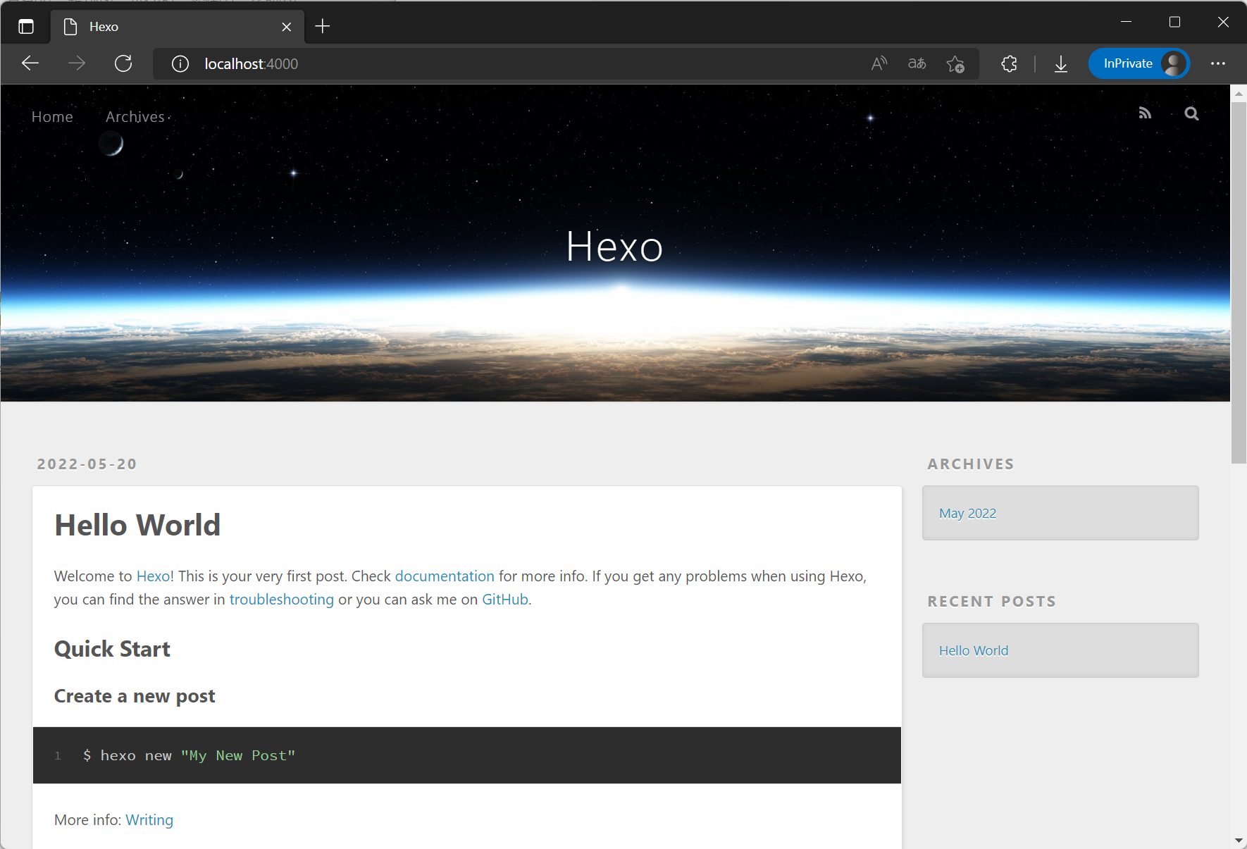Screen dimensions: 1247x849
Task: Close the Hexo tab
Action: coord(287,27)
